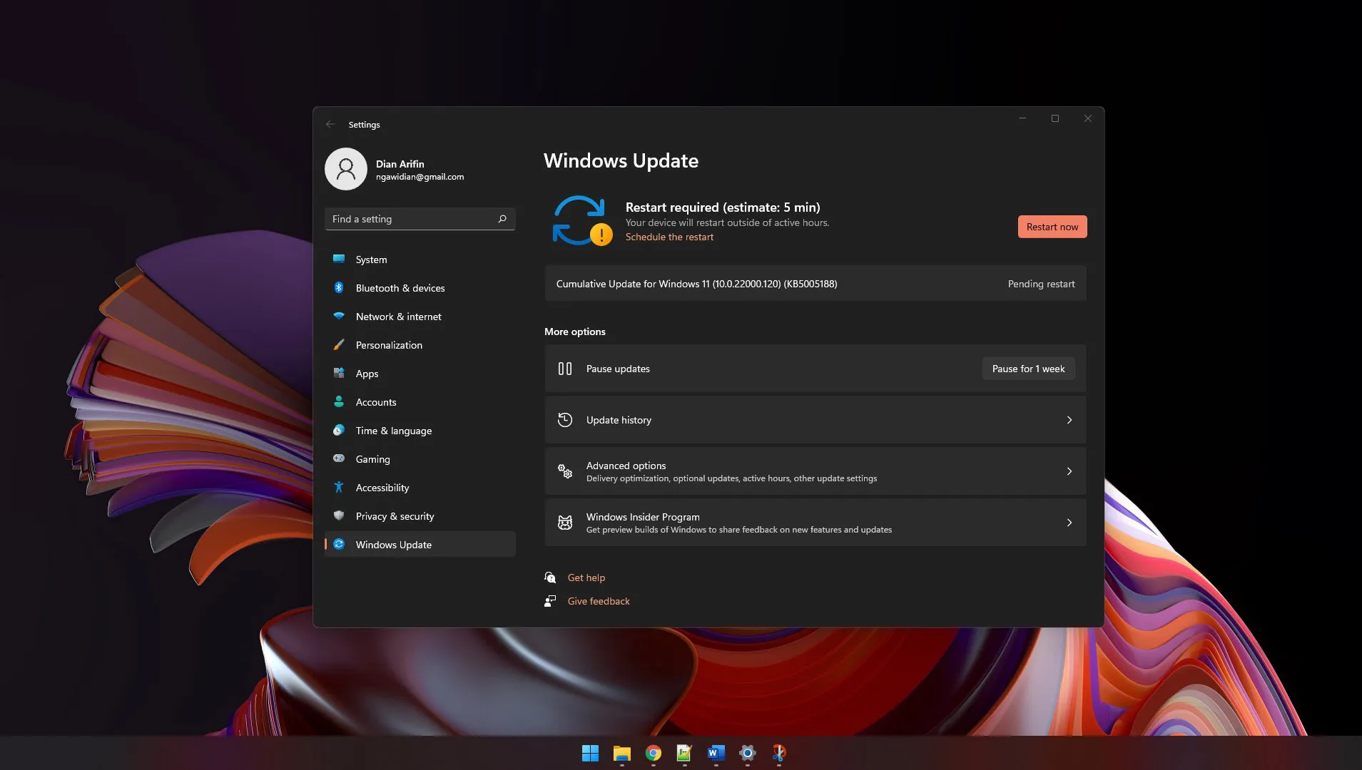Image resolution: width=1362 pixels, height=770 pixels.
Task: Select Bluetooth & devices in sidebar
Action: tap(400, 288)
